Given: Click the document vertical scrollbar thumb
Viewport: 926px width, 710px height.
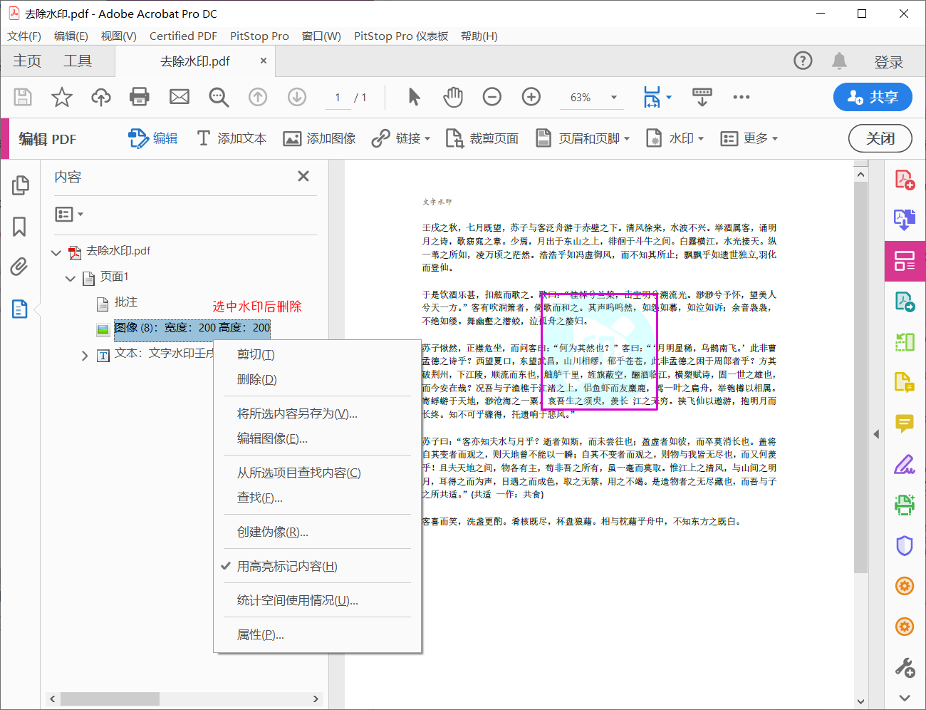Looking at the screenshot, I should pyautogui.click(x=860, y=378).
